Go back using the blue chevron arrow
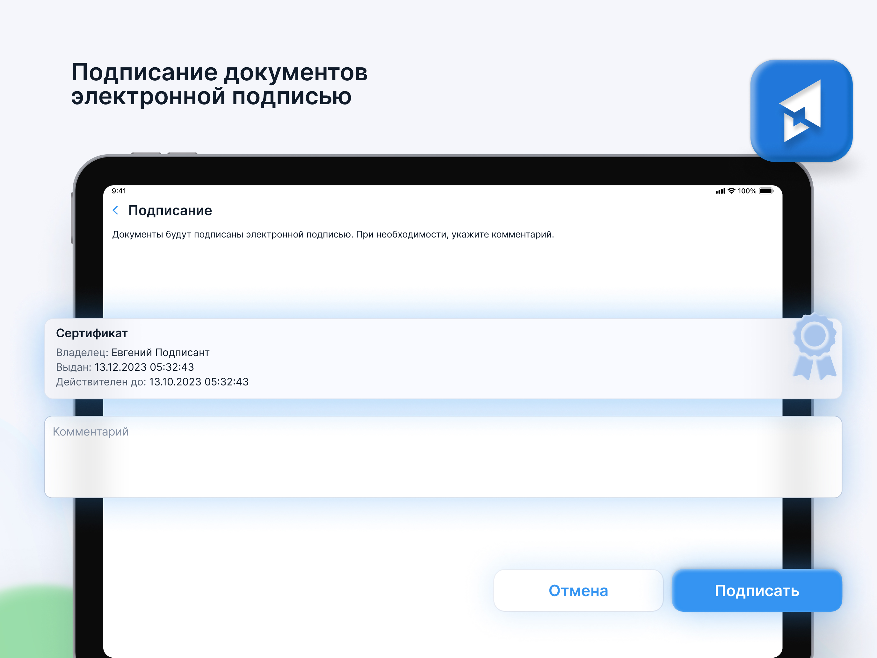 pos(115,210)
